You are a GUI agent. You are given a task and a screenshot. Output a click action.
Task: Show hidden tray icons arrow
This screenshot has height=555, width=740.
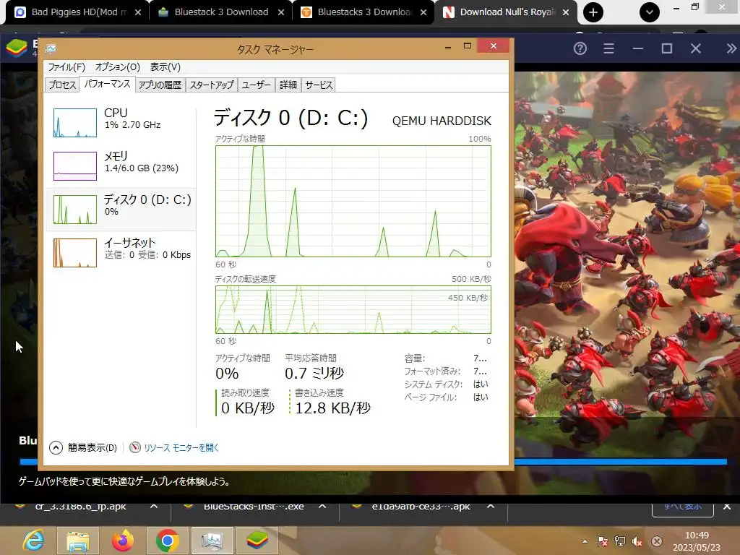click(x=585, y=541)
